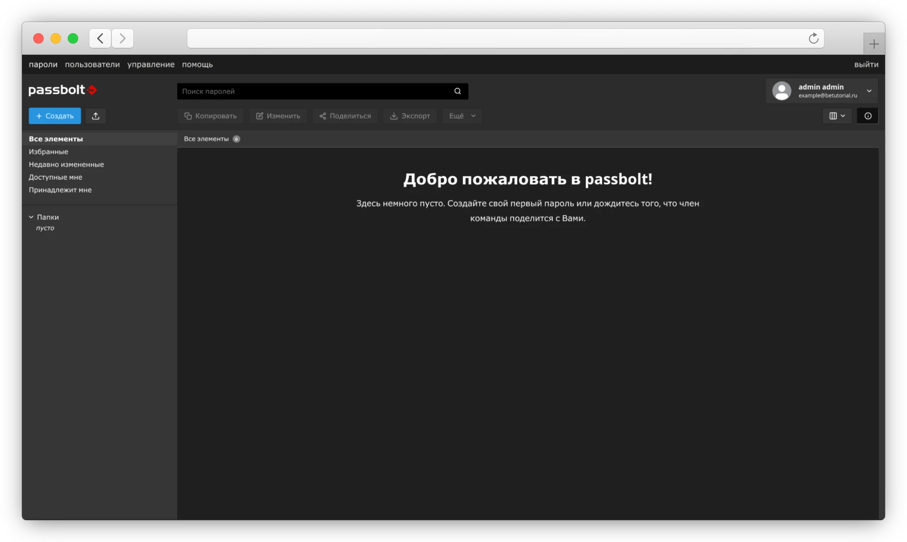This screenshot has width=907, height=542.
Task: Open the Ещё more dropdown
Action: tap(462, 116)
